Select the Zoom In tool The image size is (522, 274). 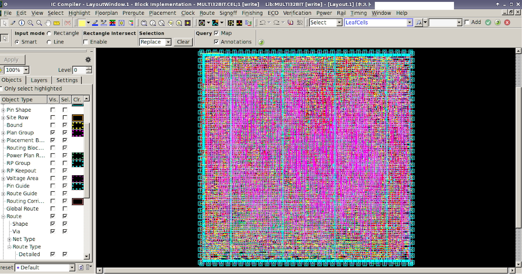click(x=30, y=22)
